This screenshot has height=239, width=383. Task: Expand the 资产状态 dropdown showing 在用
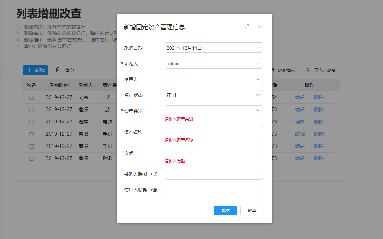[x=214, y=95]
